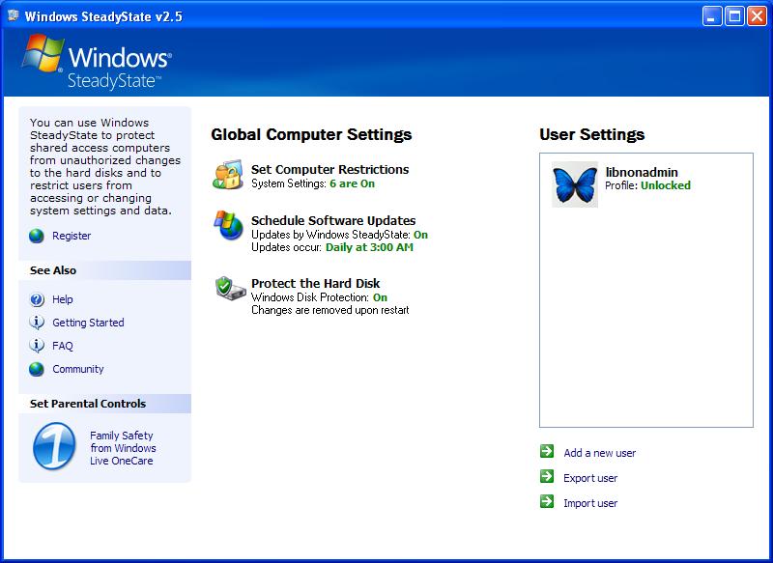This screenshot has width=773, height=563.
Task: Click Add a new user
Action: [599, 453]
